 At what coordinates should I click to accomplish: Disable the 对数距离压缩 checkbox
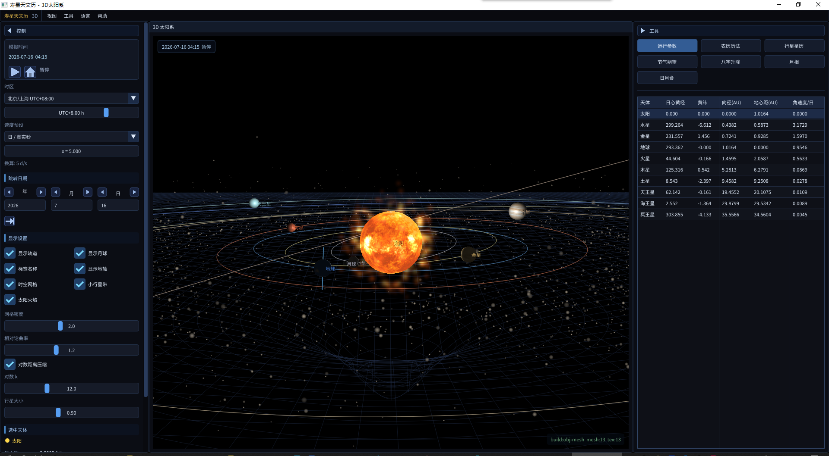pyautogui.click(x=10, y=364)
